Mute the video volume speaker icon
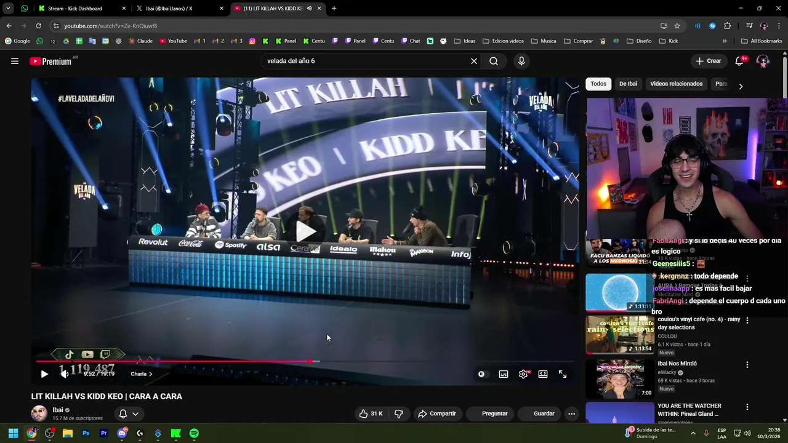 coord(64,374)
